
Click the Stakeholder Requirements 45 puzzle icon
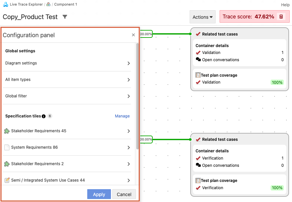point(7,131)
